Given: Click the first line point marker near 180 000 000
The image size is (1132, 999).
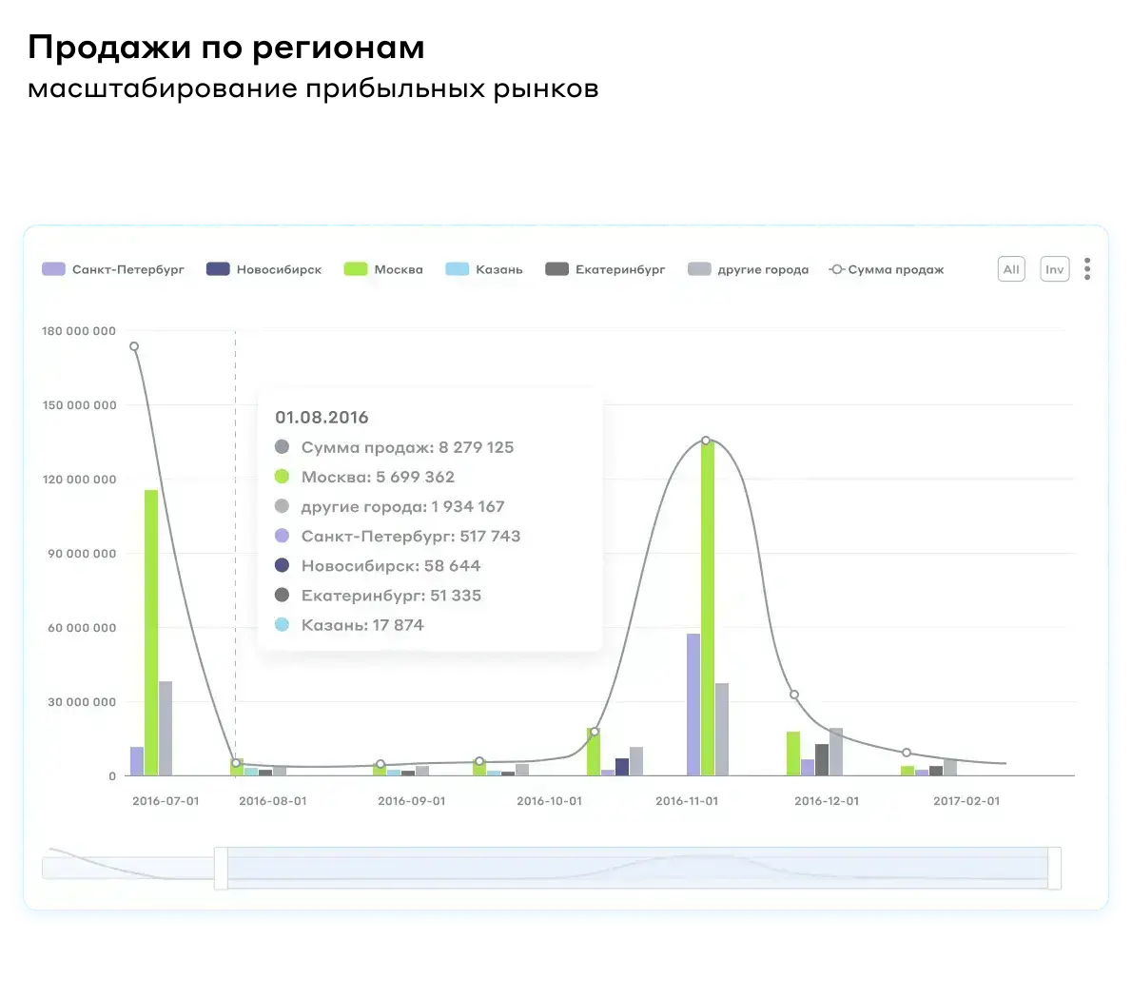Looking at the screenshot, I should tap(134, 346).
